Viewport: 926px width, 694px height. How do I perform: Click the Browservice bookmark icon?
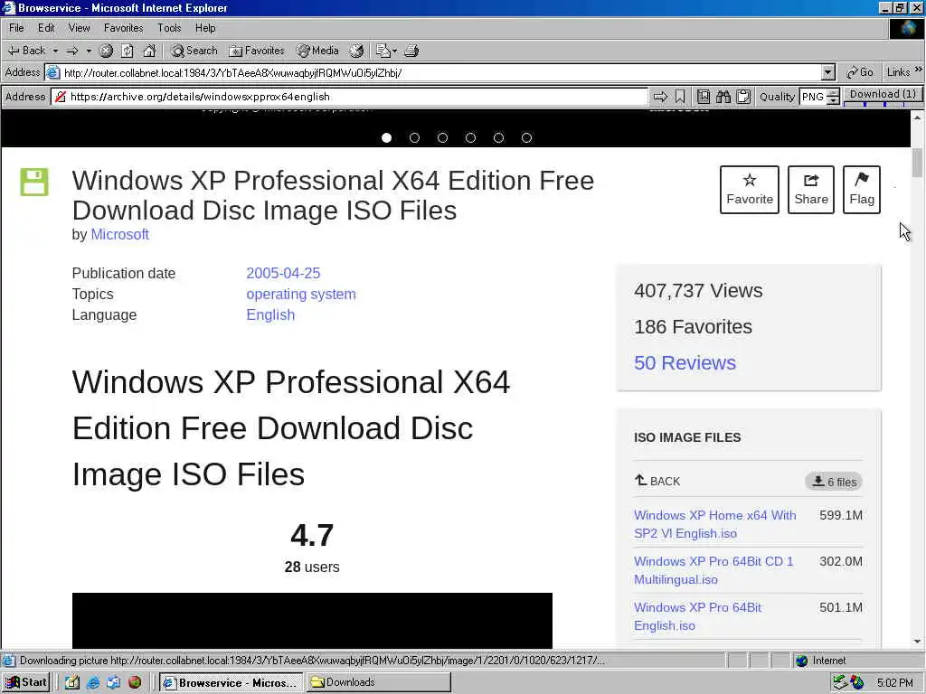click(680, 97)
